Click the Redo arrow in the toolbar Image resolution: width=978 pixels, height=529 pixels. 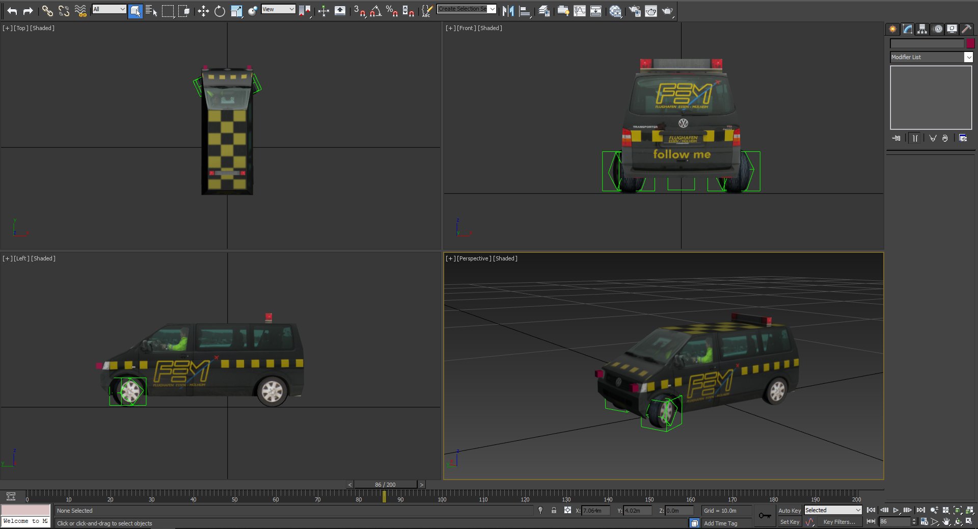28,11
